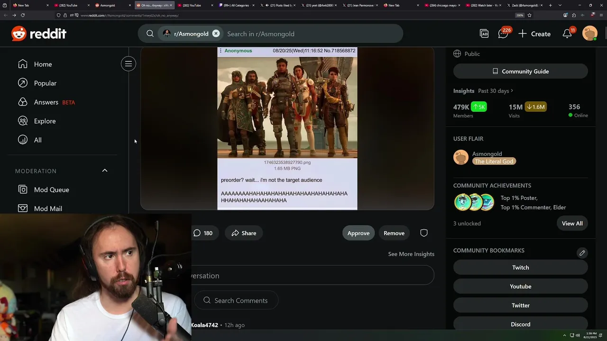
Task: Open the Youtube bookmark
Action: point(521,287)
